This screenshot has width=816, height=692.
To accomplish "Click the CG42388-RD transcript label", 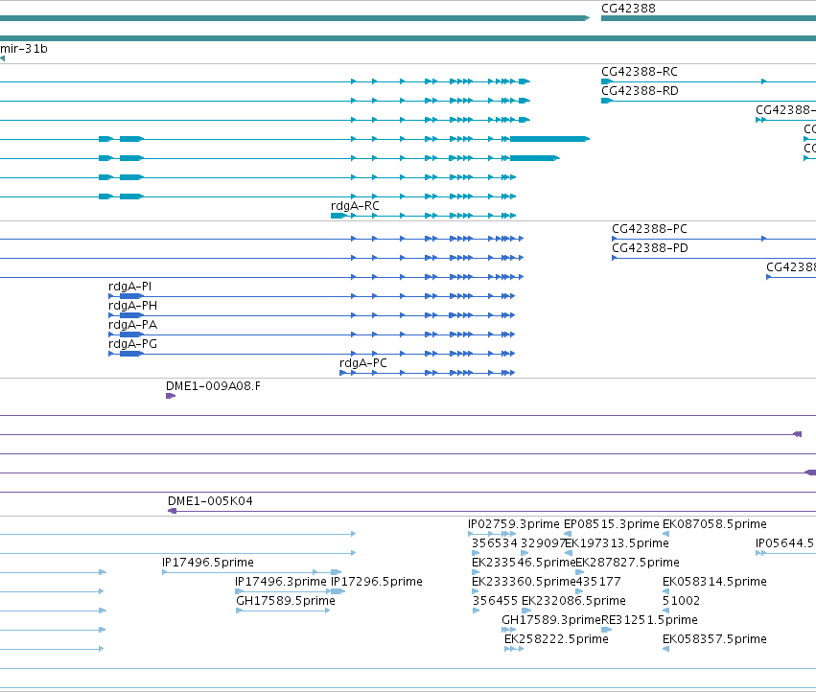I will (x=641, y=91).
